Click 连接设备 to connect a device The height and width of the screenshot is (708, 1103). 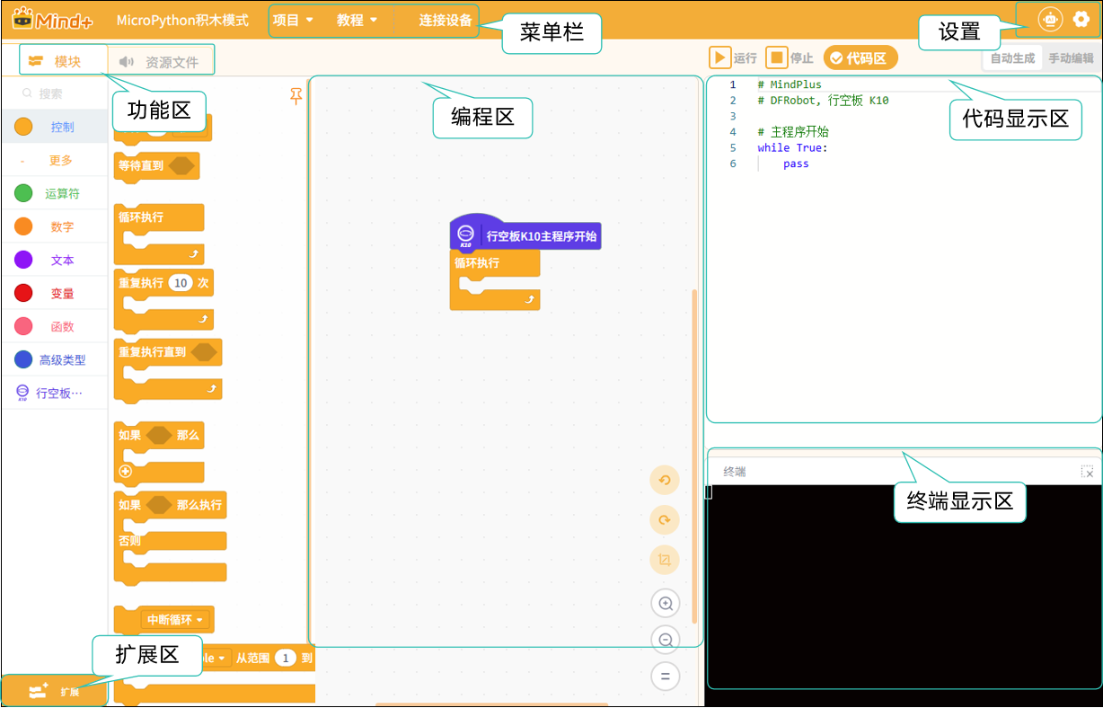click(446, 20)
